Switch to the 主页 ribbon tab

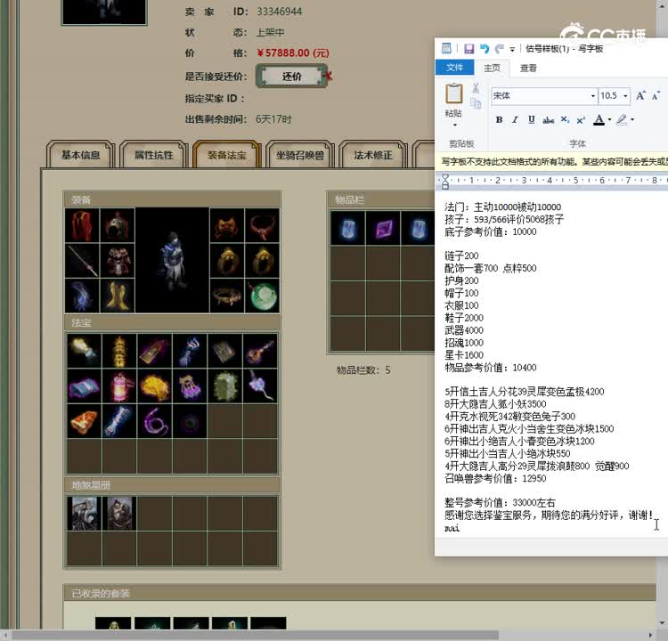click(492, 68)
